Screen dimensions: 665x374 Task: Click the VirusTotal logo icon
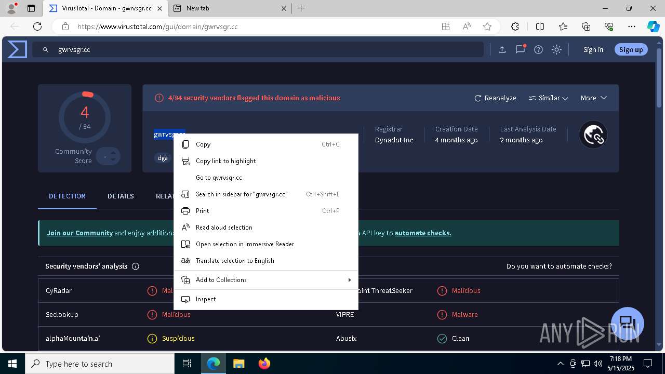click(x=17, y=49)
